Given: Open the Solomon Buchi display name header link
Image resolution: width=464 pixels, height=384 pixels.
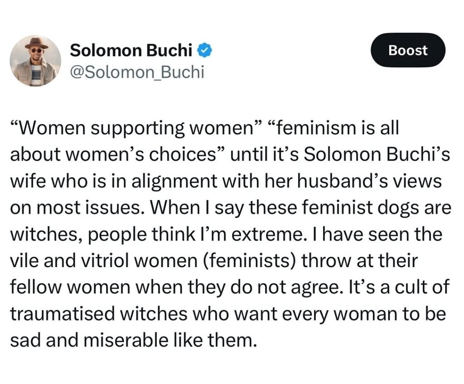Looking at the screenshot, I should pyautogui.click(x=130, y=51).
